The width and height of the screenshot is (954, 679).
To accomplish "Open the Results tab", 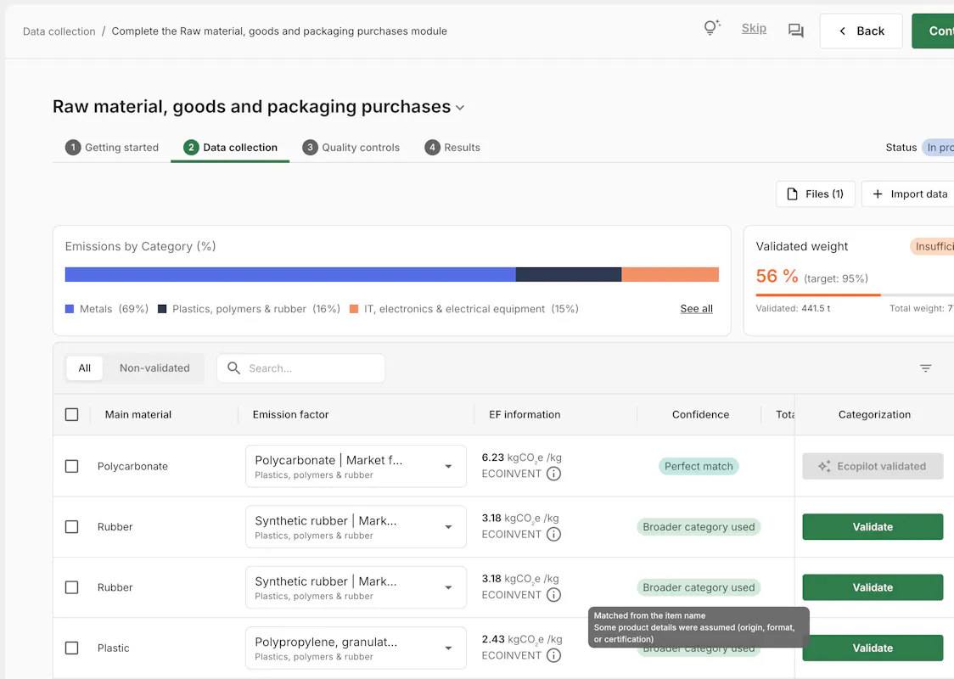I will (452, 147).
